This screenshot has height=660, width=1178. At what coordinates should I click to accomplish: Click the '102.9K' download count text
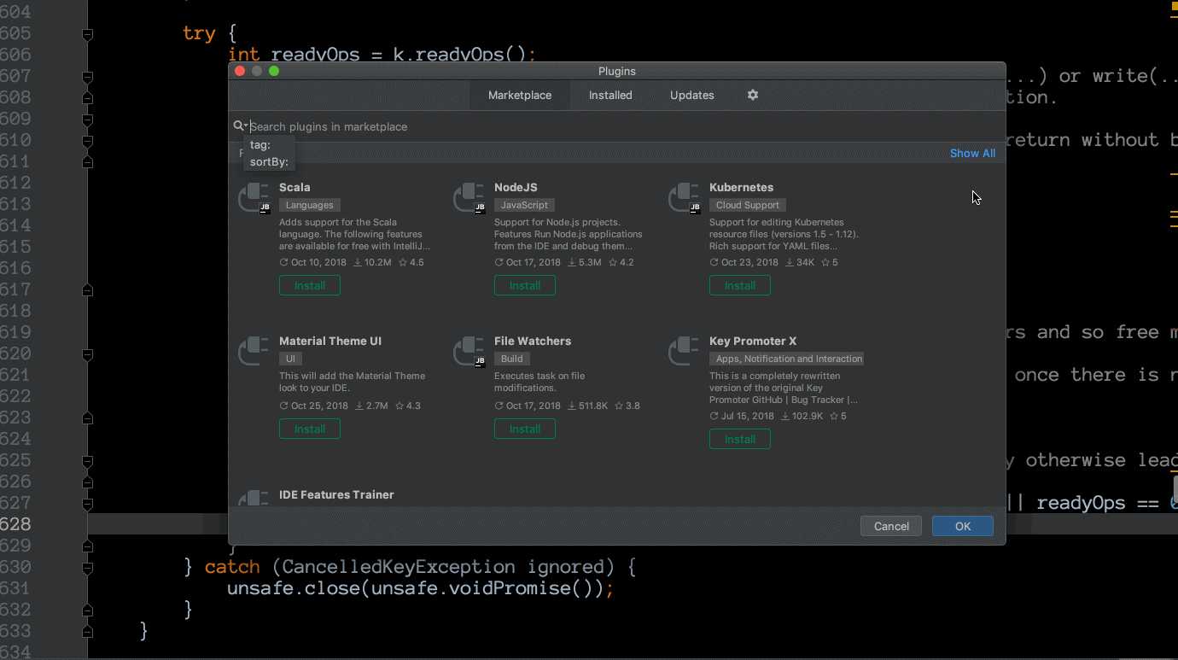[808, 416]
